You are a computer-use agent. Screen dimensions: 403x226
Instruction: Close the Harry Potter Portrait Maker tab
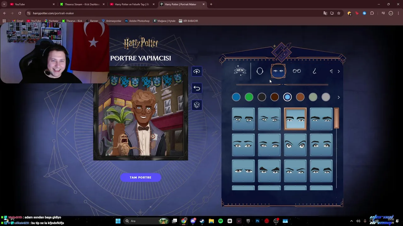coord(204,4)
